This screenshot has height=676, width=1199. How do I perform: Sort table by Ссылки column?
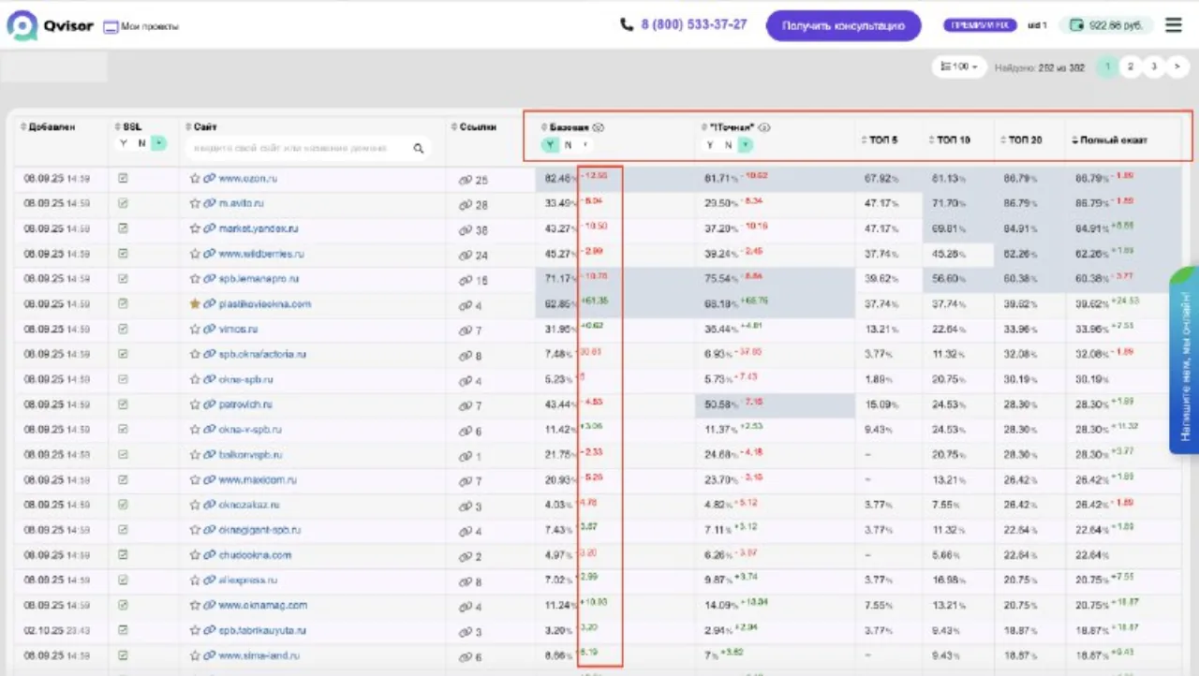474,126
